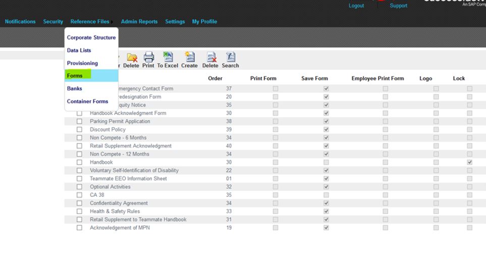The image size is (486, 263).
Task: Check Retail Supplement Acknowledgment row checkbox
Action: (x=79, y=146)
